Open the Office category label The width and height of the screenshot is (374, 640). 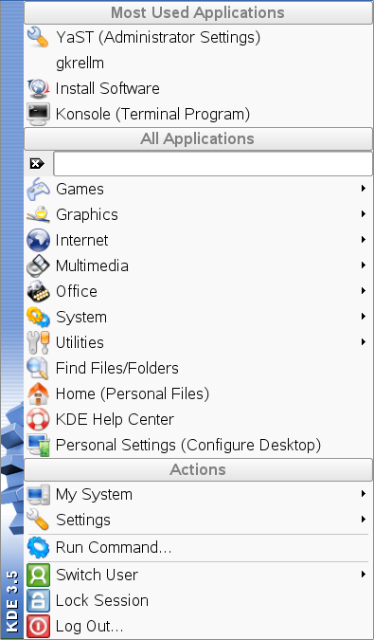coord(77,291)
